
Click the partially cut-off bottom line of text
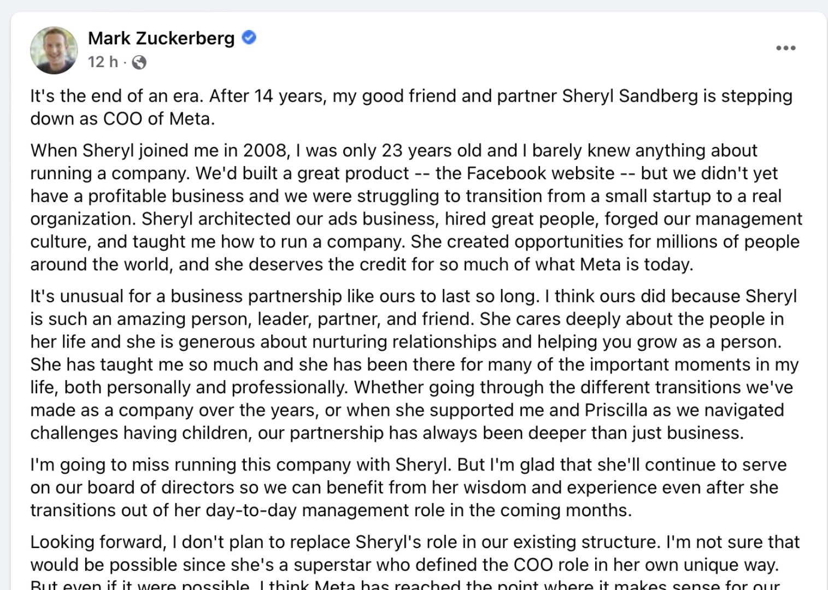405,584
